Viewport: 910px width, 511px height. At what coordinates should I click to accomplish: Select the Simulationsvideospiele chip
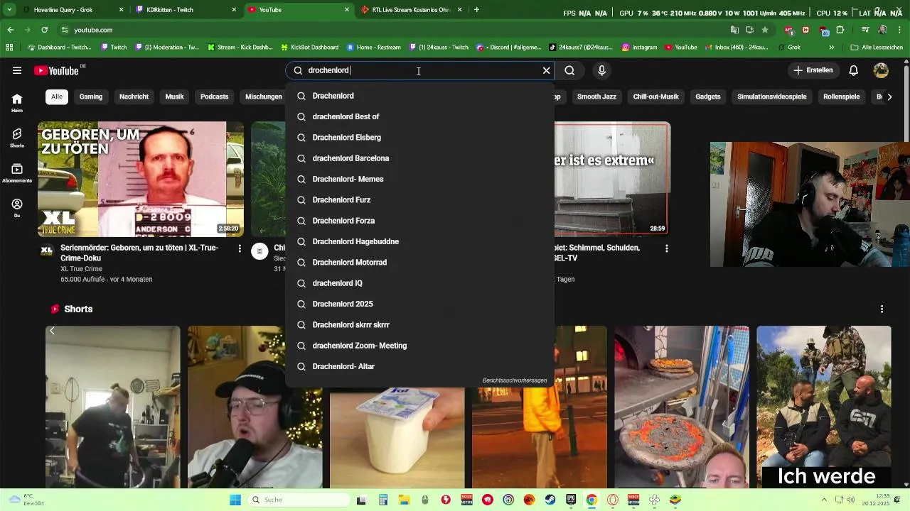[771, 97]
